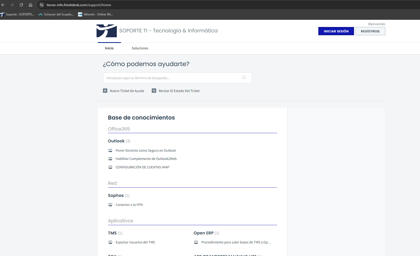Open the Red category heading
420x256 pixels.
112,183
